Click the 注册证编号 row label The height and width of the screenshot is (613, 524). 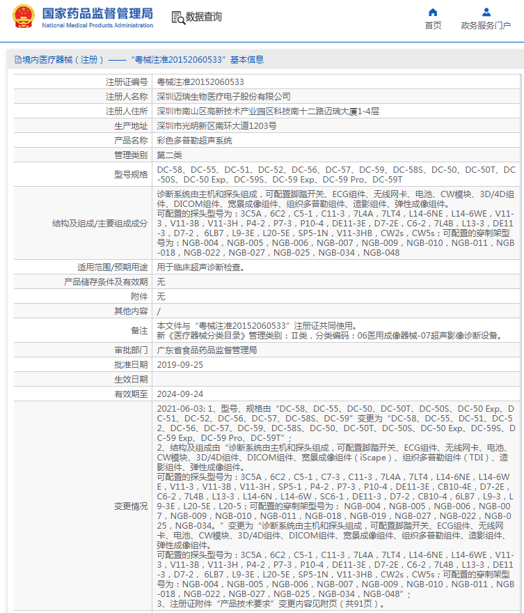(127, 82)
